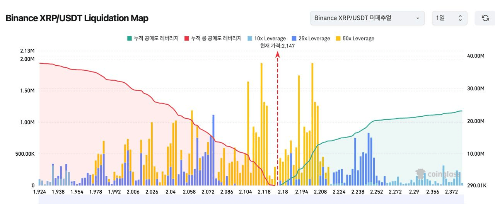The image size is (495, 204).
Task: Click the 2.00M left axis label
Action: 27,59
